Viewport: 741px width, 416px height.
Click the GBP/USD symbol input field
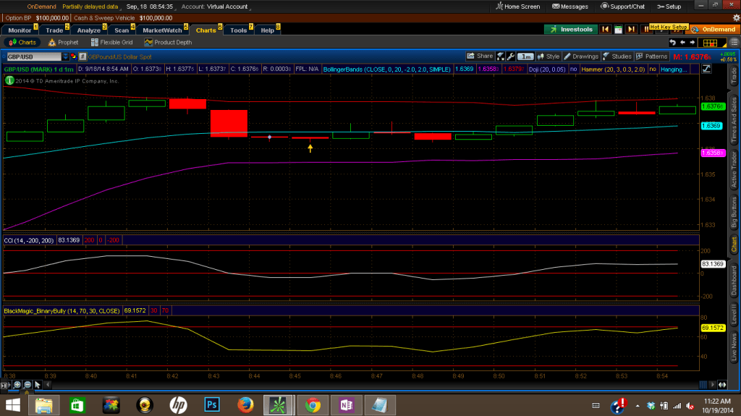click(x=33, y=56)
